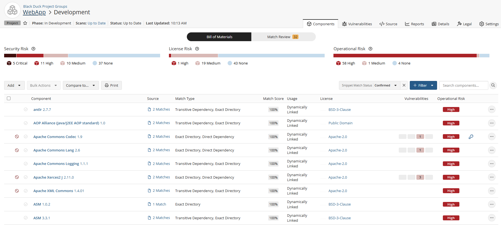Open the more actions menu for ASM 3.3.1

(x=492, y=218)
